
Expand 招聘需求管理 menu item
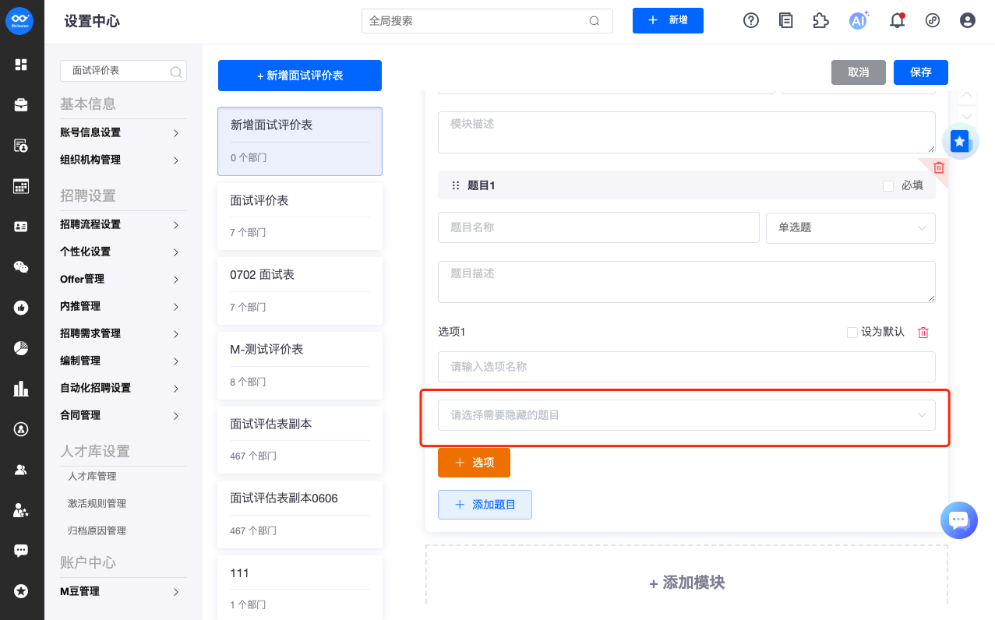pos(123,333)
